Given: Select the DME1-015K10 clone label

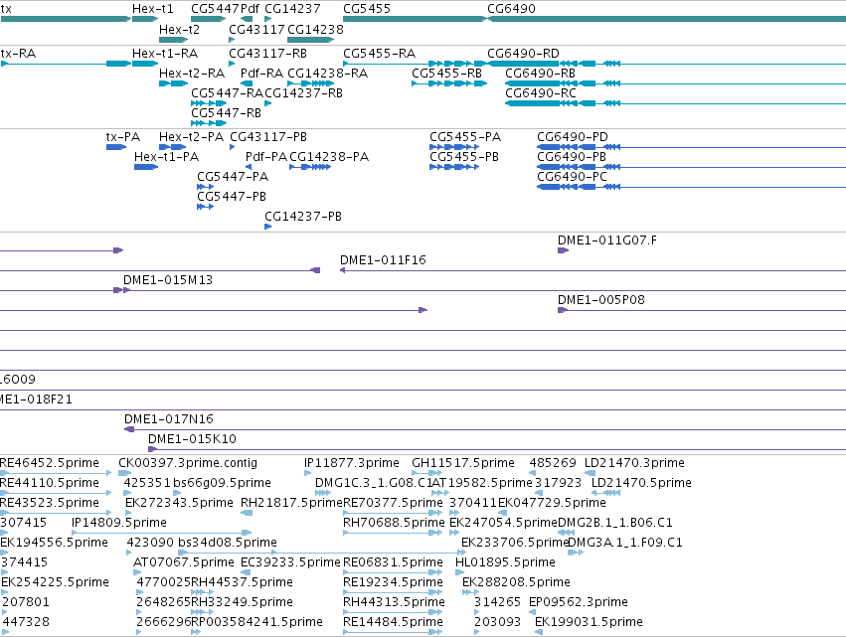Looking at the screenshot, I should [x=192, y=439].
